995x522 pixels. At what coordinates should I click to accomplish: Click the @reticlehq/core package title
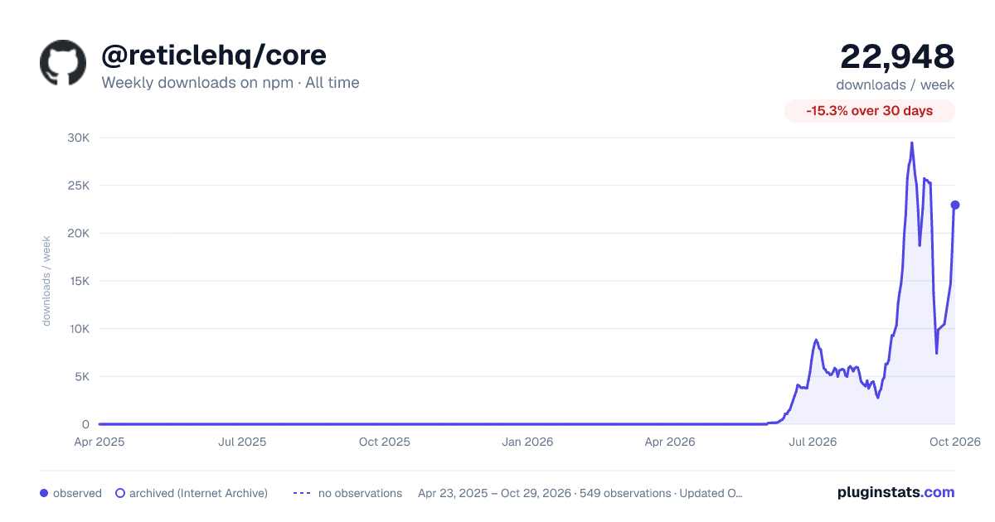[x=214, y=55]
